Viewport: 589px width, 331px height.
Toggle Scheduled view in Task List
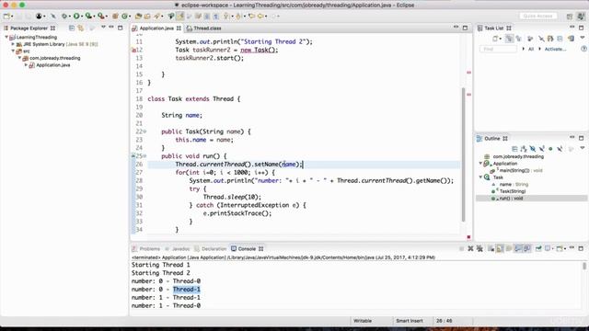click(519, 39)
